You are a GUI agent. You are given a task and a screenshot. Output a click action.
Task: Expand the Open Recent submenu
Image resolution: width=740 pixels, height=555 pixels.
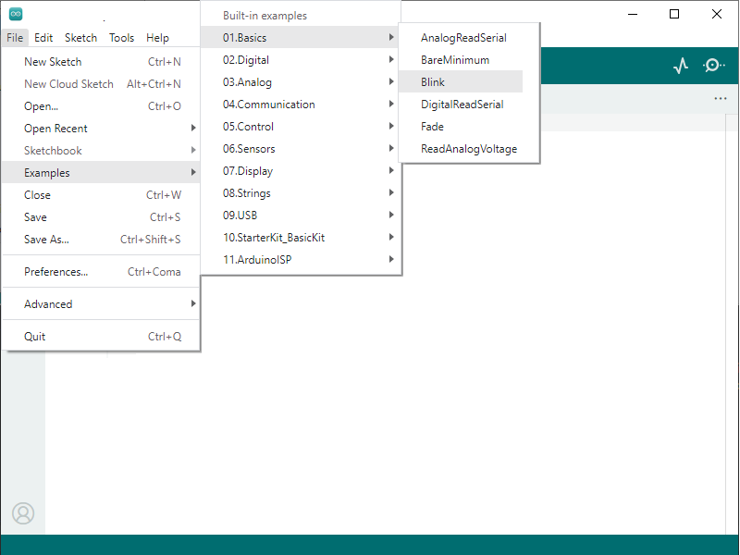click(102, 129)
